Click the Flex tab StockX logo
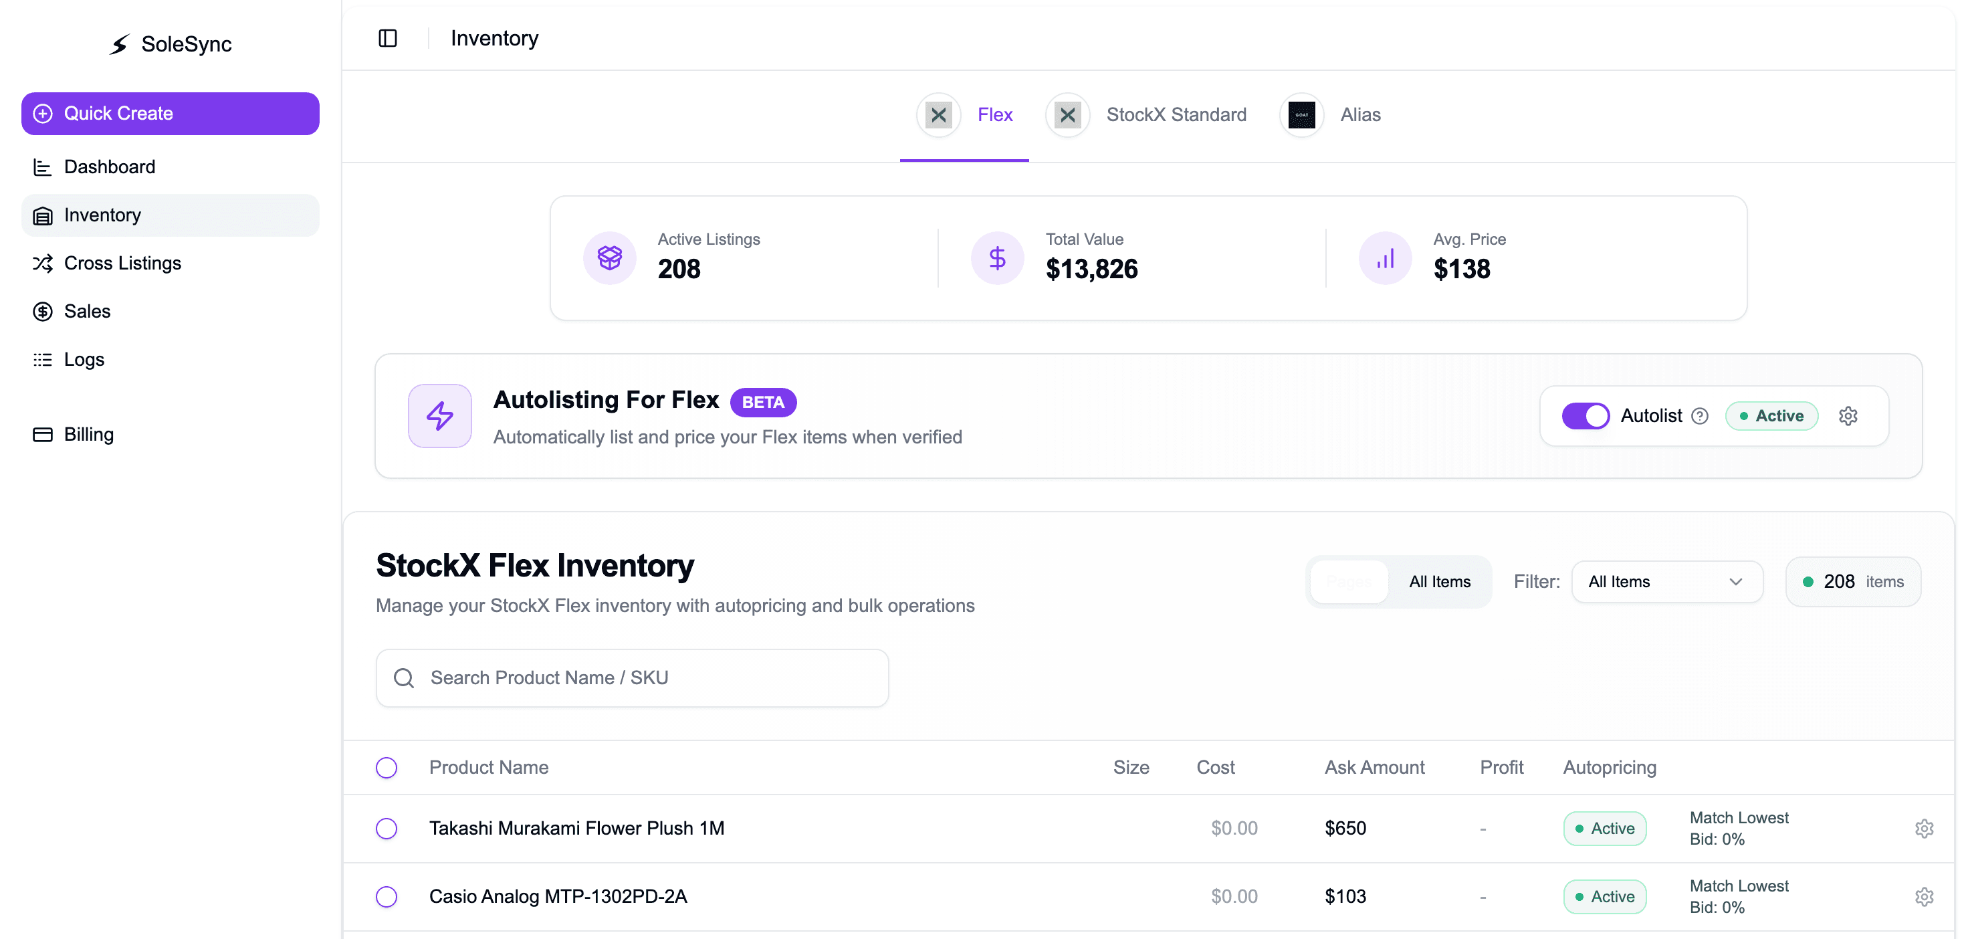 point(939,115)
